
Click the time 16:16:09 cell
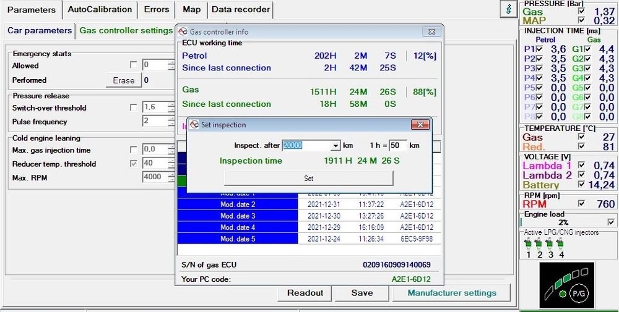(372, 227)
